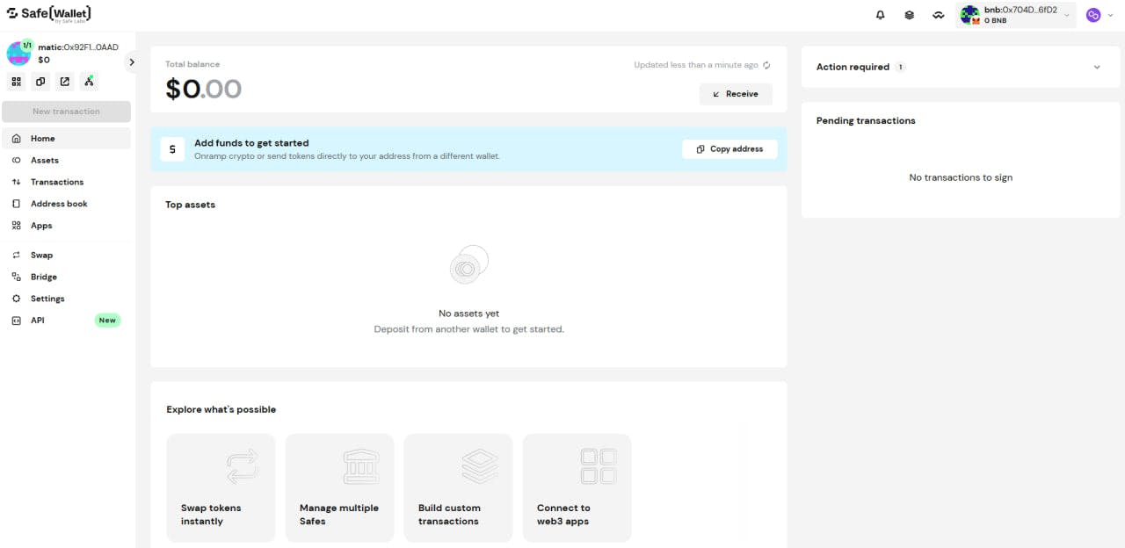Switch to the Address book section
The image size is (1125, 548).
click(59, 204)
